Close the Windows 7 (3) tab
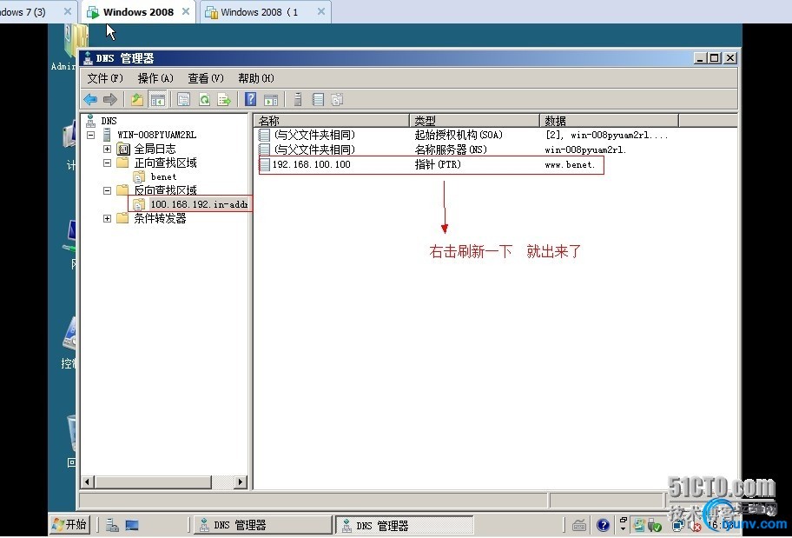This screenshot has width=792, height=538. click(67, 11)
